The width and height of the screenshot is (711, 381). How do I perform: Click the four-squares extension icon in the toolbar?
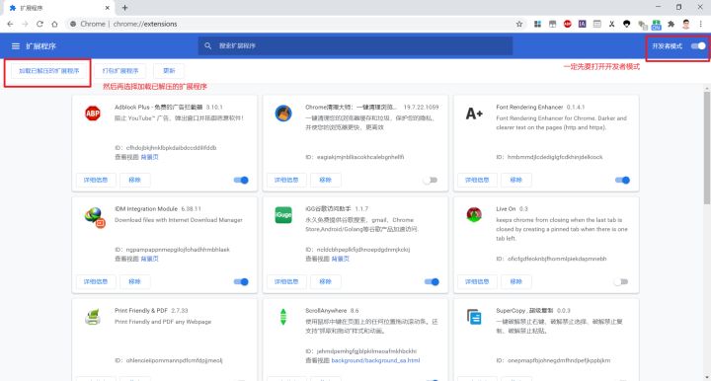(x=538, y=24)
